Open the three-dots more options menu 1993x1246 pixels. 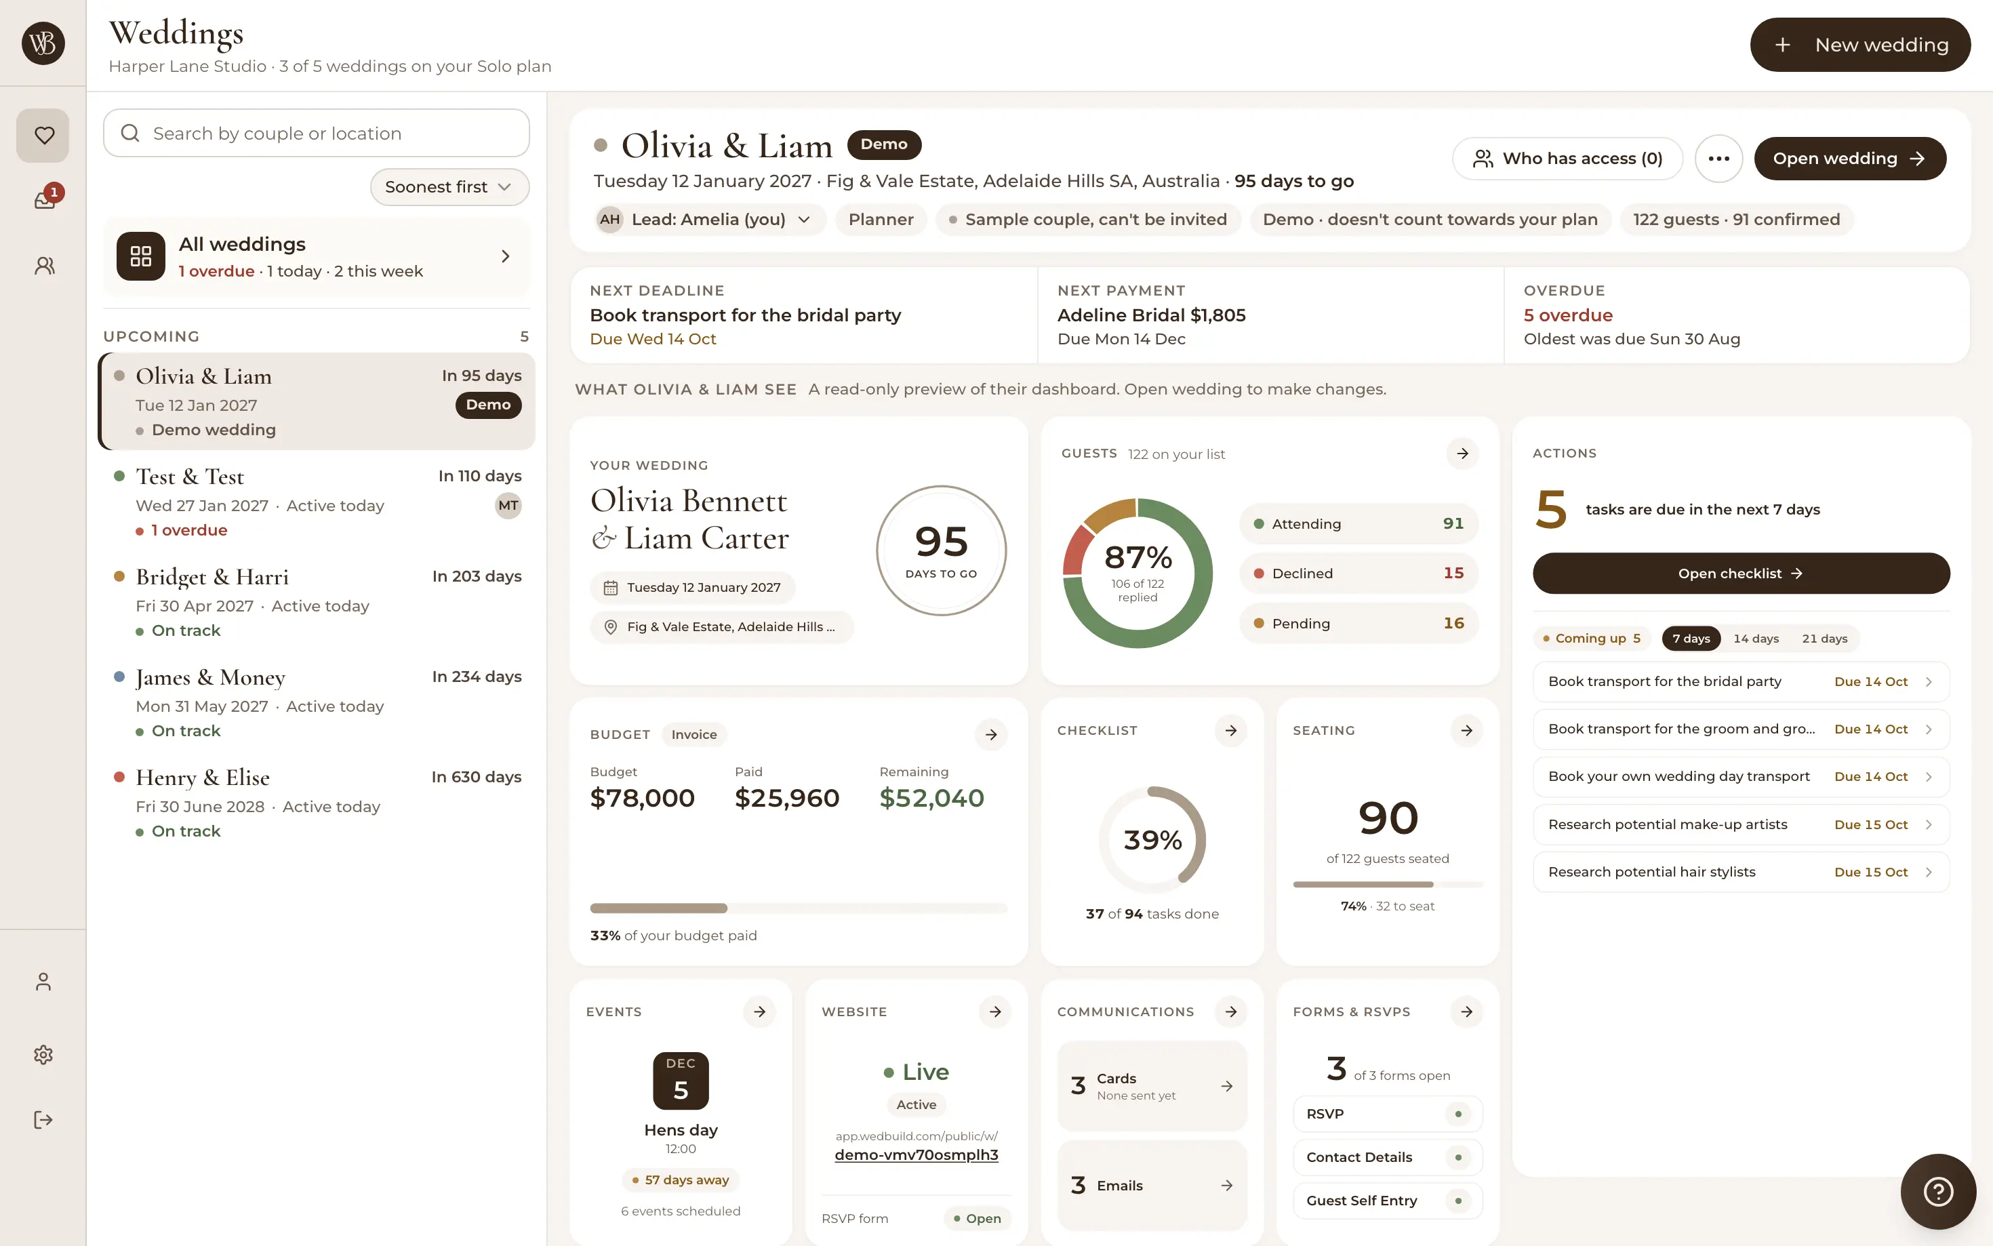coord(1718,158)
